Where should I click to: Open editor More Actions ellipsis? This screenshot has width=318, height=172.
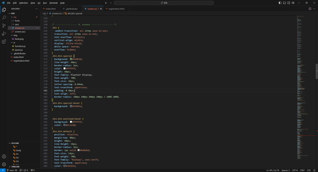(315, 9)
